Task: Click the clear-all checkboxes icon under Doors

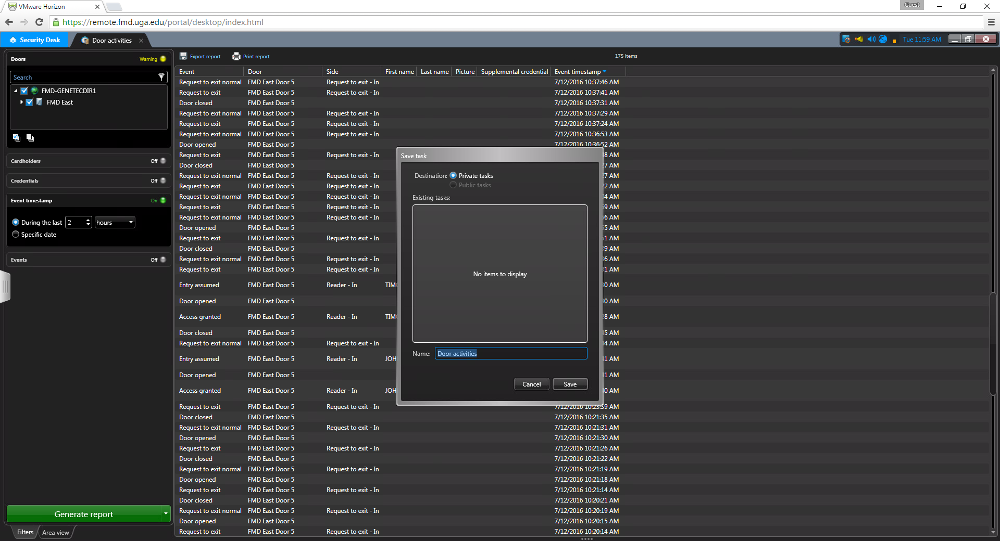Action: point(30,138)
